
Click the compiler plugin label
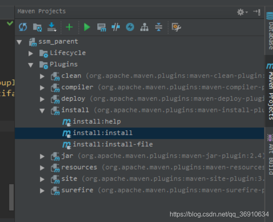click(77, 87)
